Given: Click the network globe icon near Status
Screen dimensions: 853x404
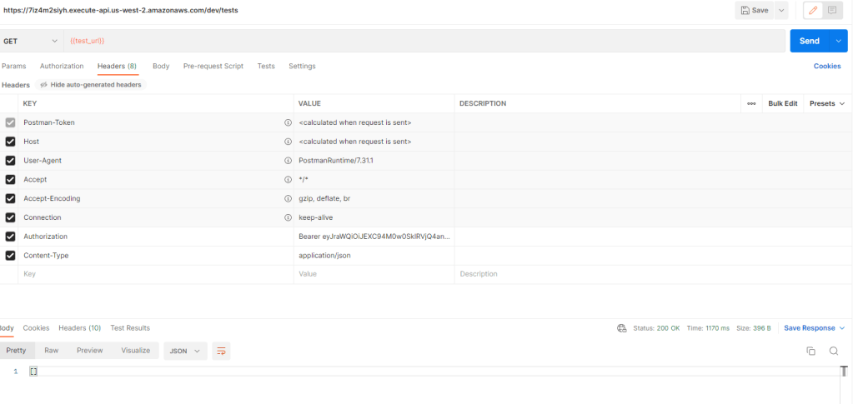Looking at the screenshot, I should click(x=621, y=328).
